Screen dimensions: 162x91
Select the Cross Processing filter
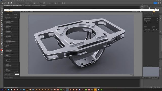9,33
